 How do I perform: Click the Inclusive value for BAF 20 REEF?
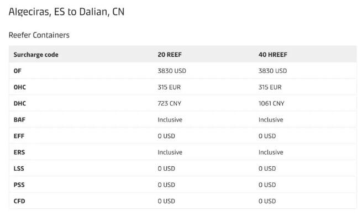click(x=170, y=120)
